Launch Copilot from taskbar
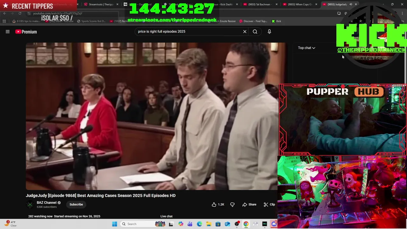The image size is (407, 229). point(181,224)
